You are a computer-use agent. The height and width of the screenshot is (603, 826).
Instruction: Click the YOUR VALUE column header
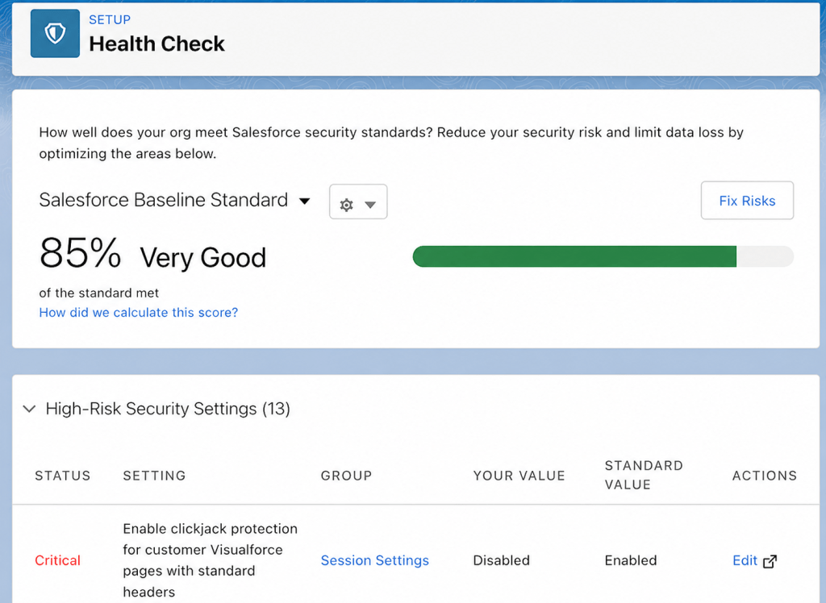click(x=519, y=476)
